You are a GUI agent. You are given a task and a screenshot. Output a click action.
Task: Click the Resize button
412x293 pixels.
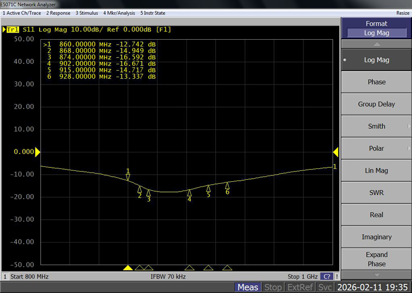403,12
